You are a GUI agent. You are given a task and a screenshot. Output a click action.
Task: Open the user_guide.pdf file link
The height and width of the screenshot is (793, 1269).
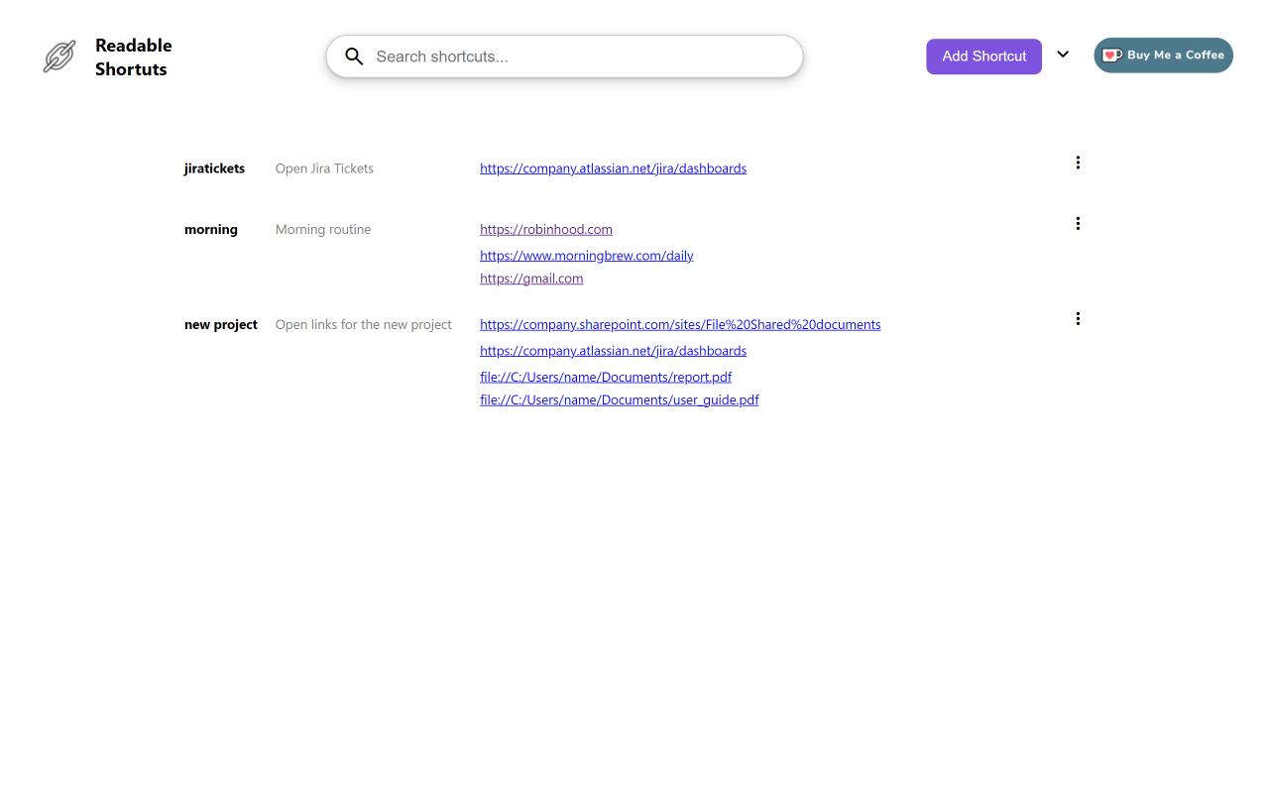(x=619, y=399)
